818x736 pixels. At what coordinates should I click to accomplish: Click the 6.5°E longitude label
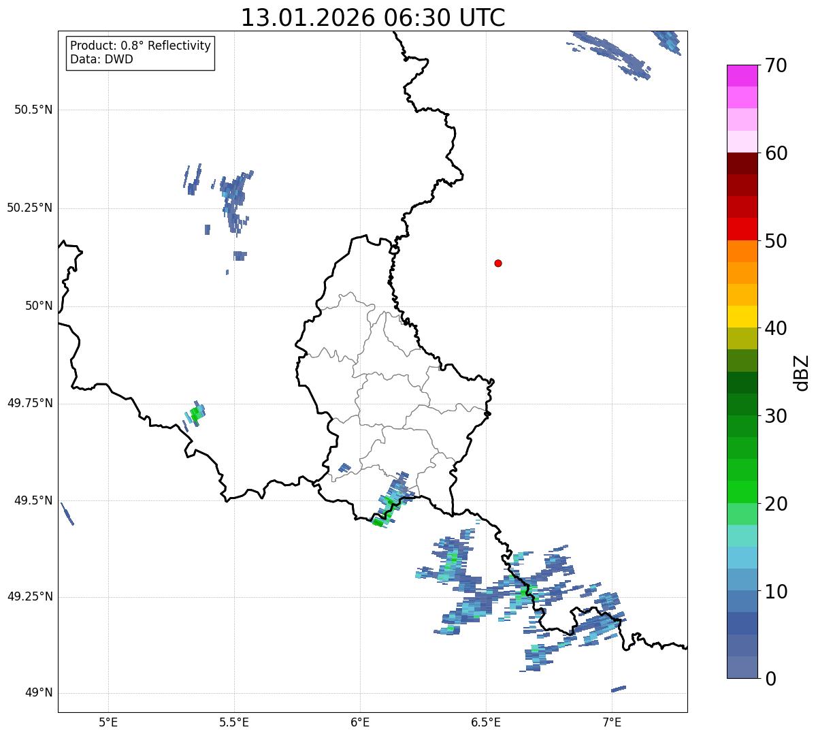point(486,722)
